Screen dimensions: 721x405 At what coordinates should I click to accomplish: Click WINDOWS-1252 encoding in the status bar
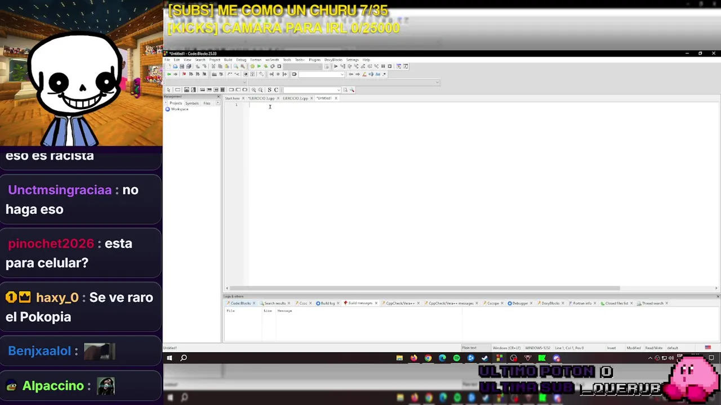click(537, 348)
